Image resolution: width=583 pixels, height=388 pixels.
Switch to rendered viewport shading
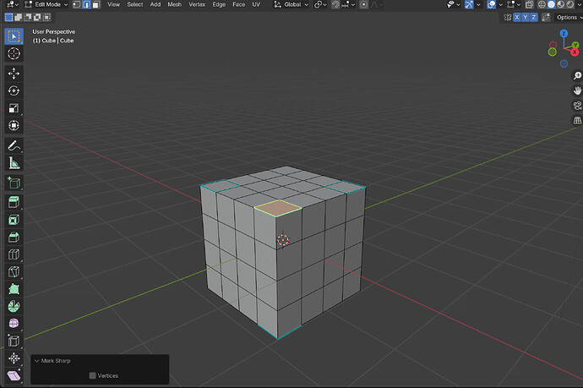pos(570,4)
